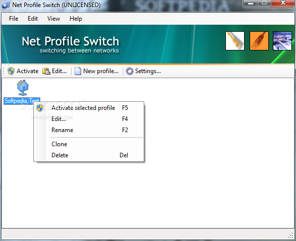Click shield icon beside Activate selected profile

click(x=40, y=108)
